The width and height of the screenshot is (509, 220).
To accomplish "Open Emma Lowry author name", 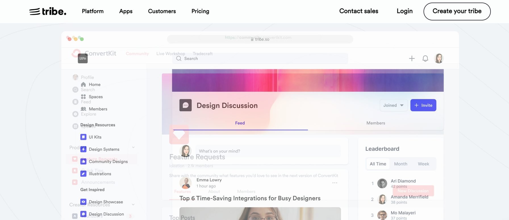I will 209,180.
